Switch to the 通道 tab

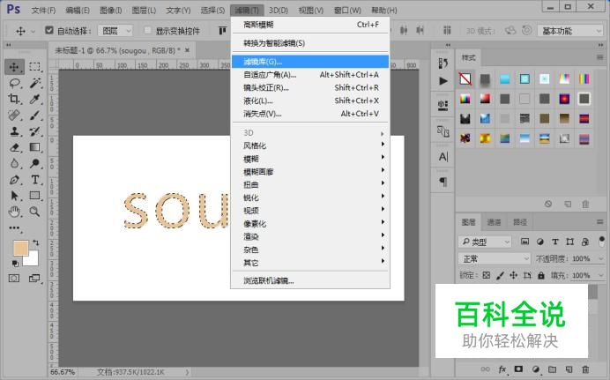[x=494, y=222]
